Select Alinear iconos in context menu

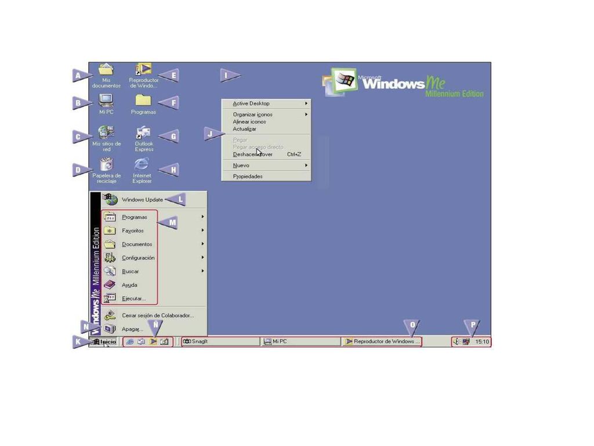[x=266, y=122]
